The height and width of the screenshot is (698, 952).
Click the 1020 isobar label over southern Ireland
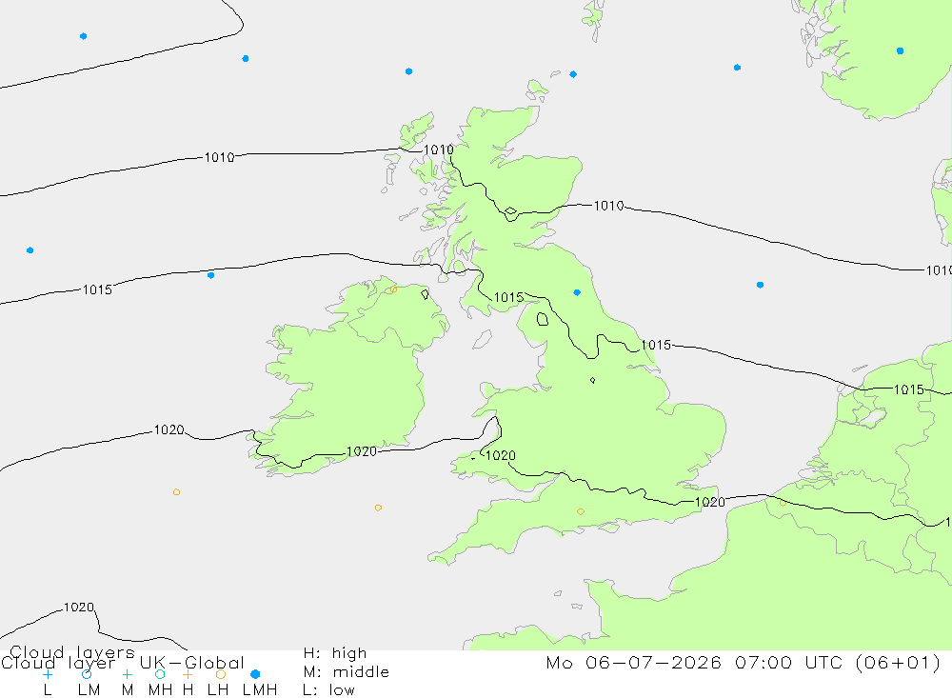point(361,451)
